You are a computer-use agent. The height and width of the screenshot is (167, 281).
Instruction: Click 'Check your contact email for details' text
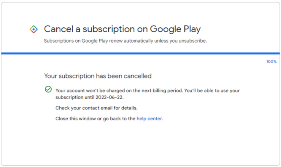coord(96,108)
